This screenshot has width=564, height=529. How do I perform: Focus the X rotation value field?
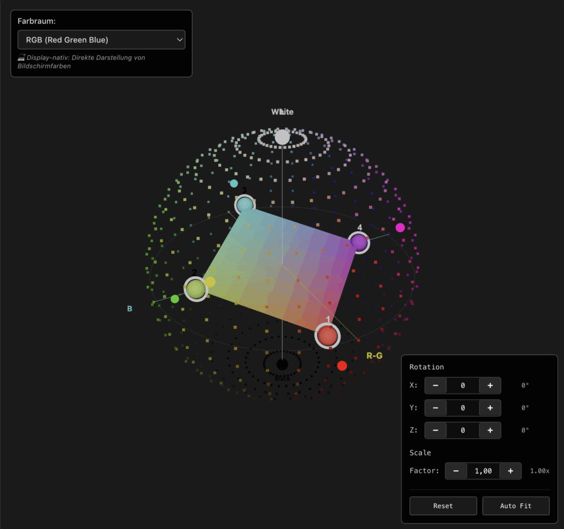[x=463, y=385]
